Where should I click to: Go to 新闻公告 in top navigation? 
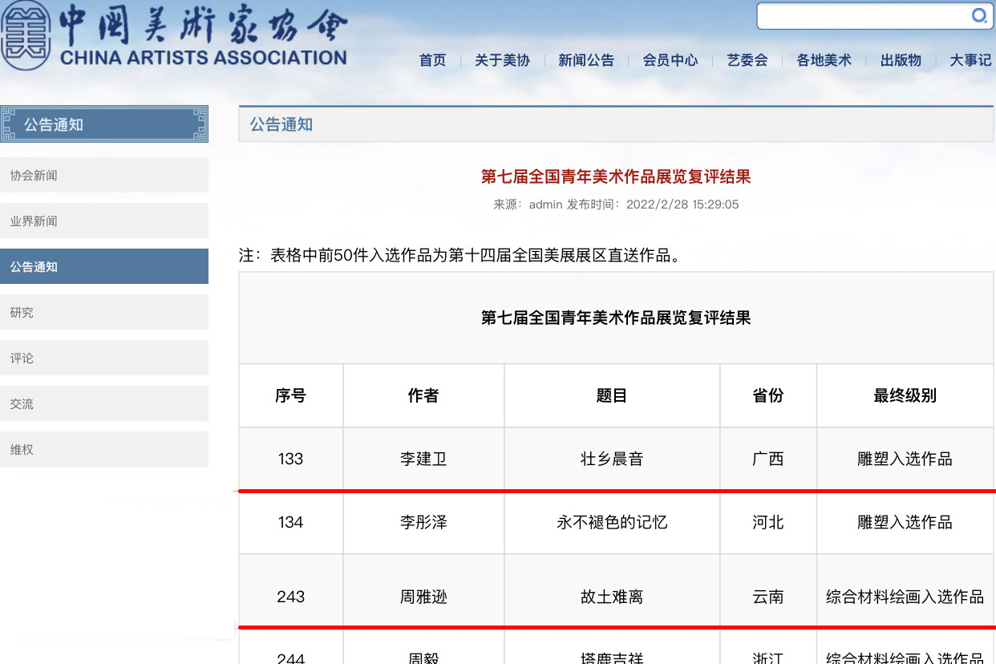(586, 60)
